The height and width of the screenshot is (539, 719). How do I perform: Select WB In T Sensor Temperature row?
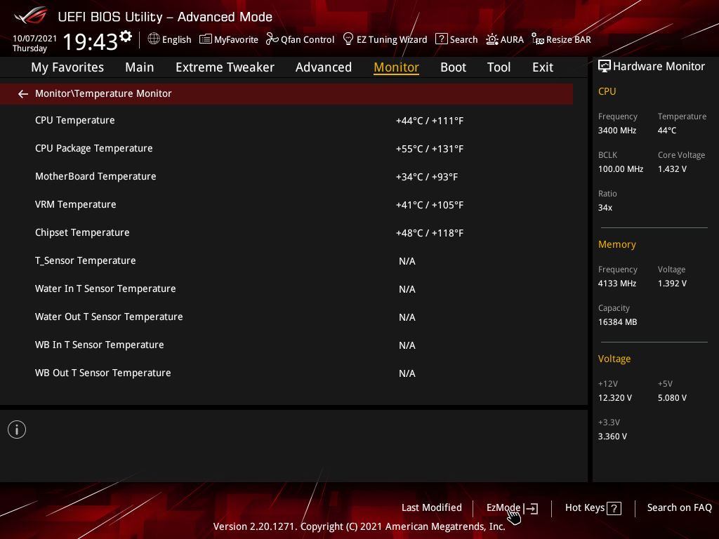[286, 345]
